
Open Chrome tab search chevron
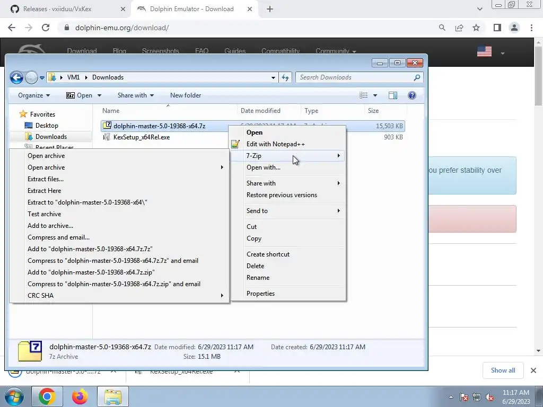click(479, 9)
